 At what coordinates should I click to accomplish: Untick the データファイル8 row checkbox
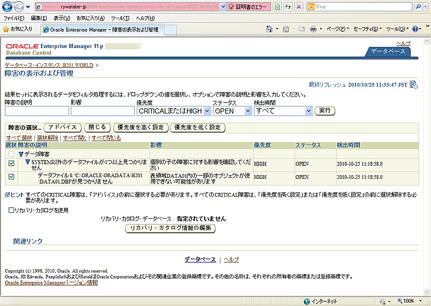point(11,177)
